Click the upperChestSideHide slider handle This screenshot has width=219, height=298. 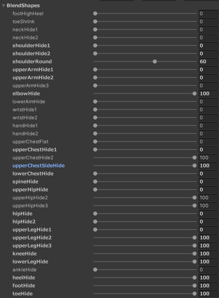(195, 166)
